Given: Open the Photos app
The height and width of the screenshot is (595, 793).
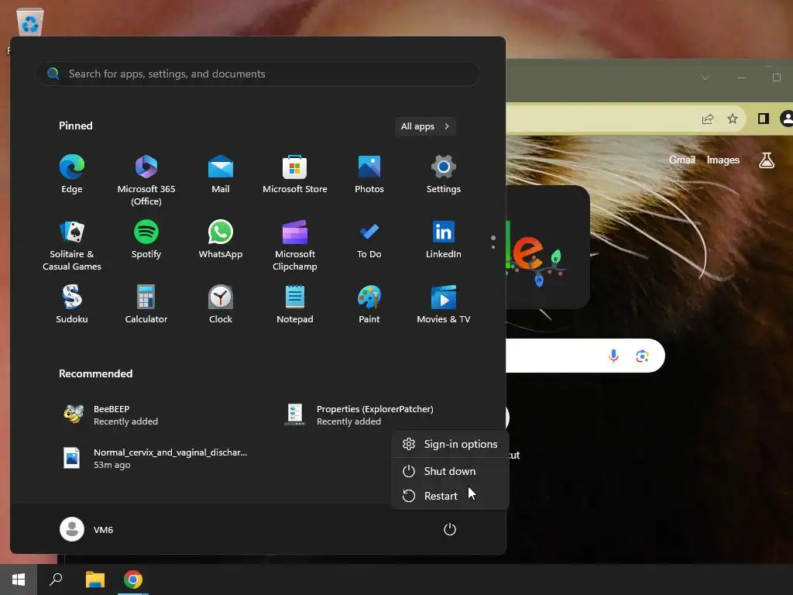Looking at the screenshot, I should point(369,174).
